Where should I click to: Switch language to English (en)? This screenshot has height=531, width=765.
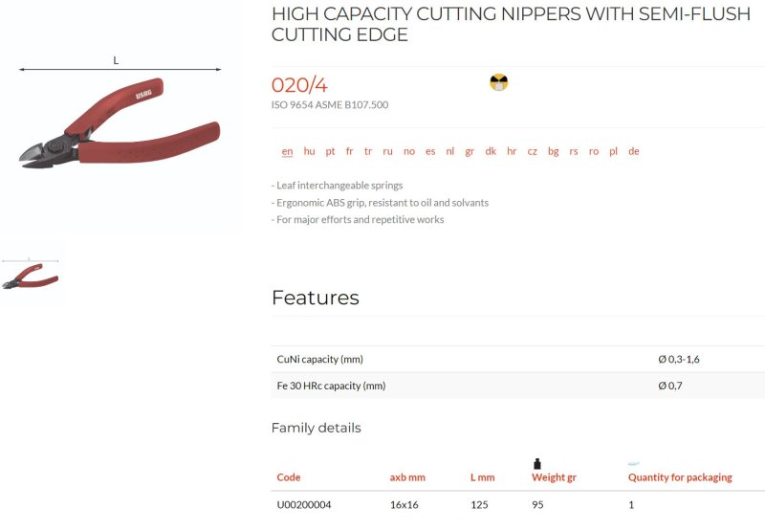pos(288,151)
